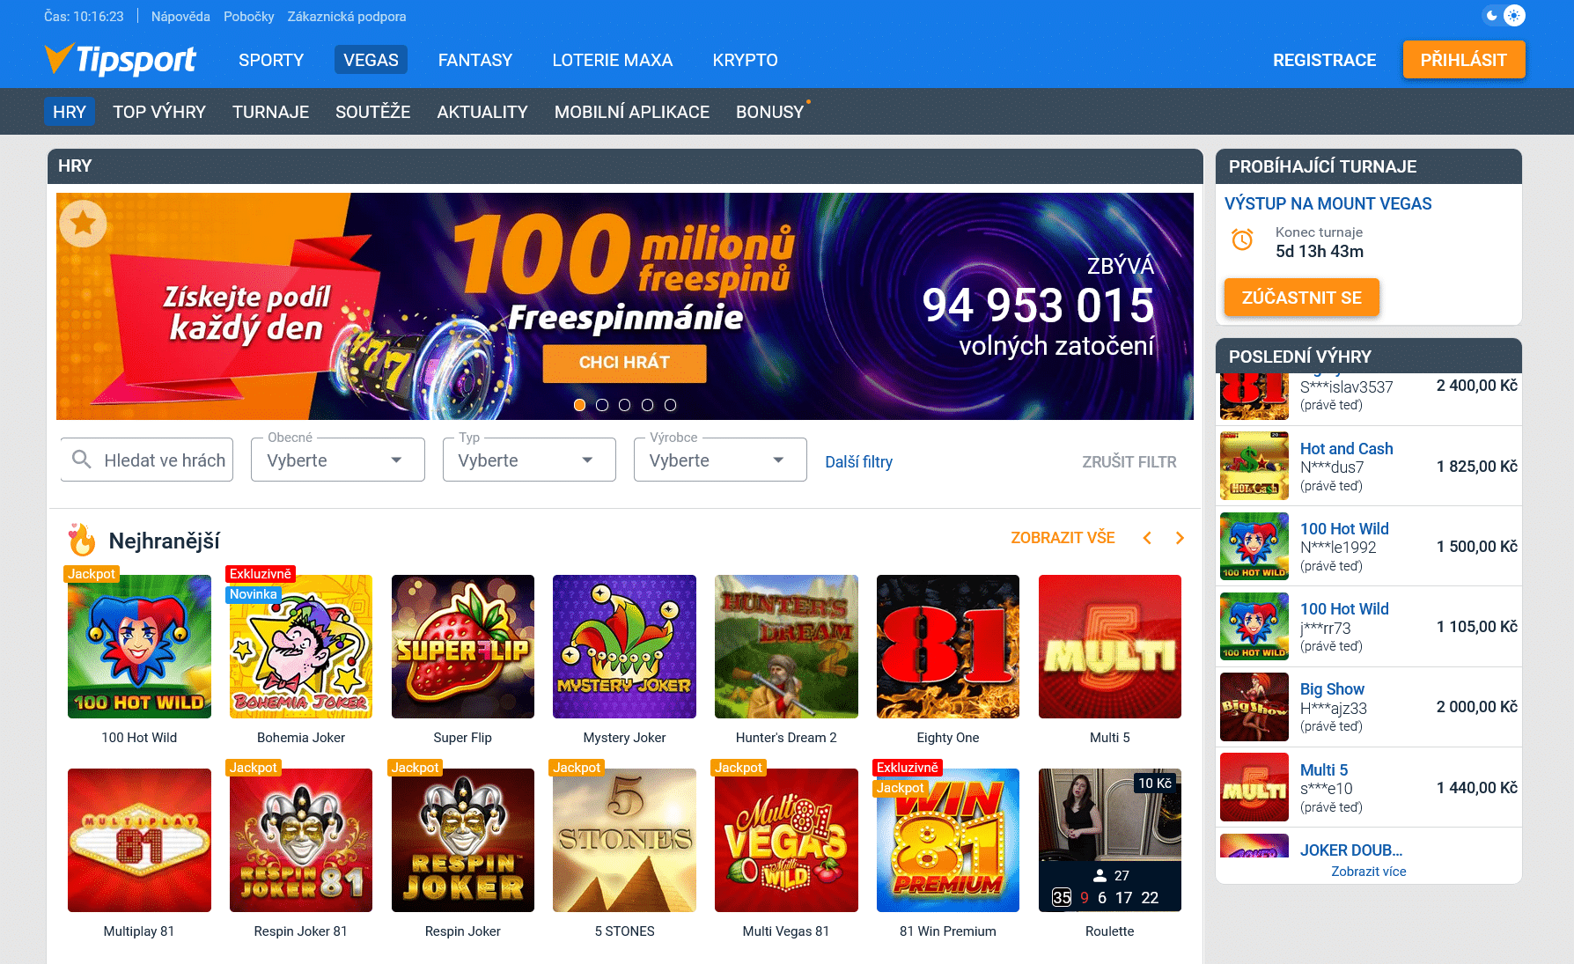The width and height of the screenshot is (1574, 964).
Task: Open the live Roulette game tile
Action: click(1110, 840)
